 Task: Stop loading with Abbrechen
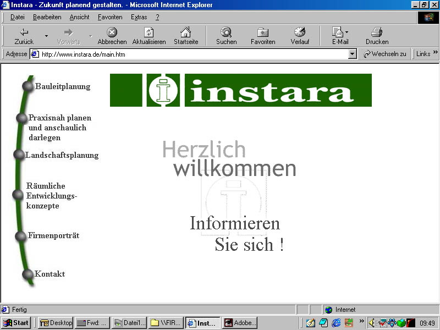(x=112, y=36)
